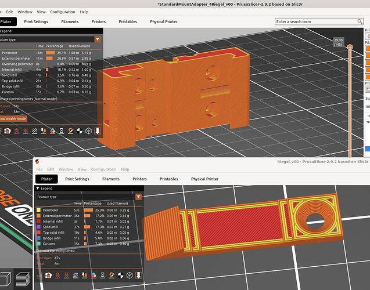370x290 pixels.
Task: Toggle Tool marker icon in upper legend toolbar
Action: click(98, 130)
